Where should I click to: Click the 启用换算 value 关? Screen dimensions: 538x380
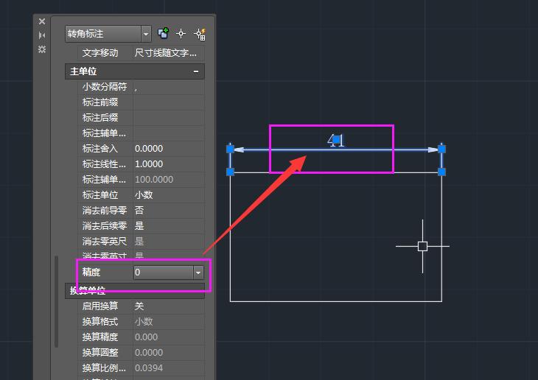click(x=139, y=306)
